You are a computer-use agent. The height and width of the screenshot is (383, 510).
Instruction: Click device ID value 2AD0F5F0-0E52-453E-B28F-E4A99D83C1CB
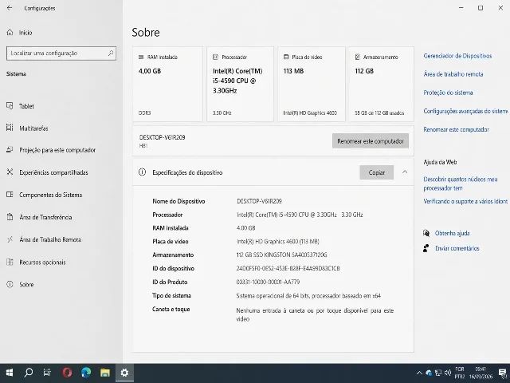click(x=288, y=269)
